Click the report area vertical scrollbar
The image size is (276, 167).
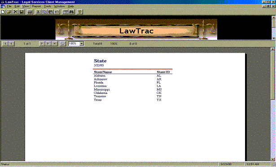272,104
